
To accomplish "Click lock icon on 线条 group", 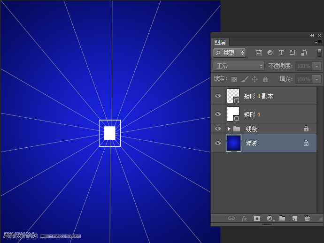I will click(306, 129).
